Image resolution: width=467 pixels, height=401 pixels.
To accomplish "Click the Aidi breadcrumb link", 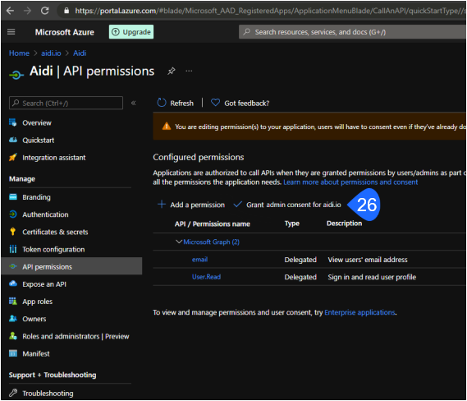I will (80, 53).
